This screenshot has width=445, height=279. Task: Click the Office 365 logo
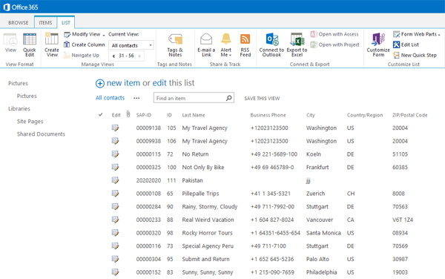click(21, 7)
